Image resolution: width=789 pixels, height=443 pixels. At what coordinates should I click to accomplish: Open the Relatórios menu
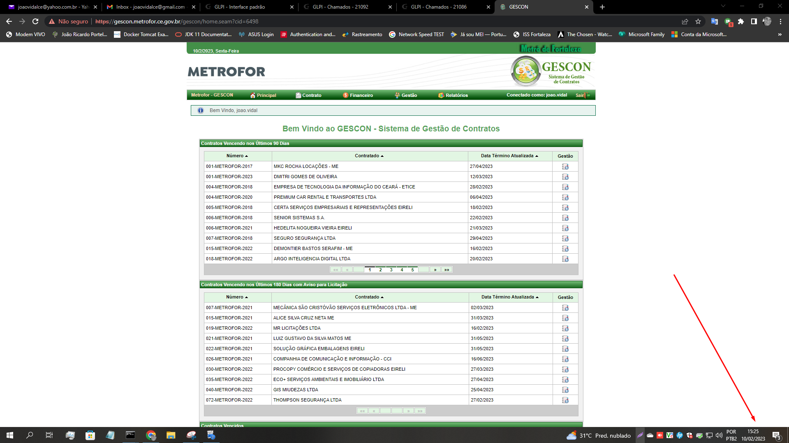pyautogui.click(x=453, y=95)
